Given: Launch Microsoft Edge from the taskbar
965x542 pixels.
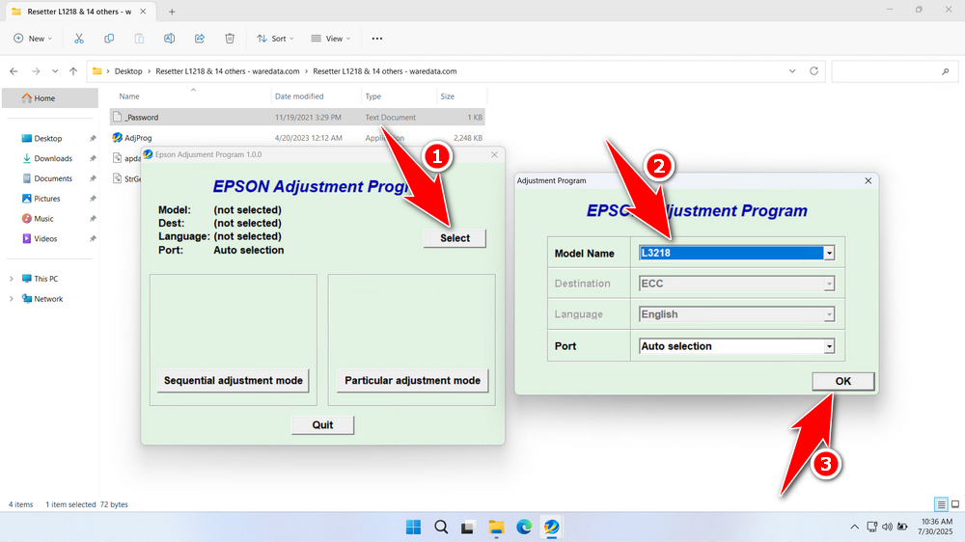Looking at the screenshot, I should click(524, 527).
